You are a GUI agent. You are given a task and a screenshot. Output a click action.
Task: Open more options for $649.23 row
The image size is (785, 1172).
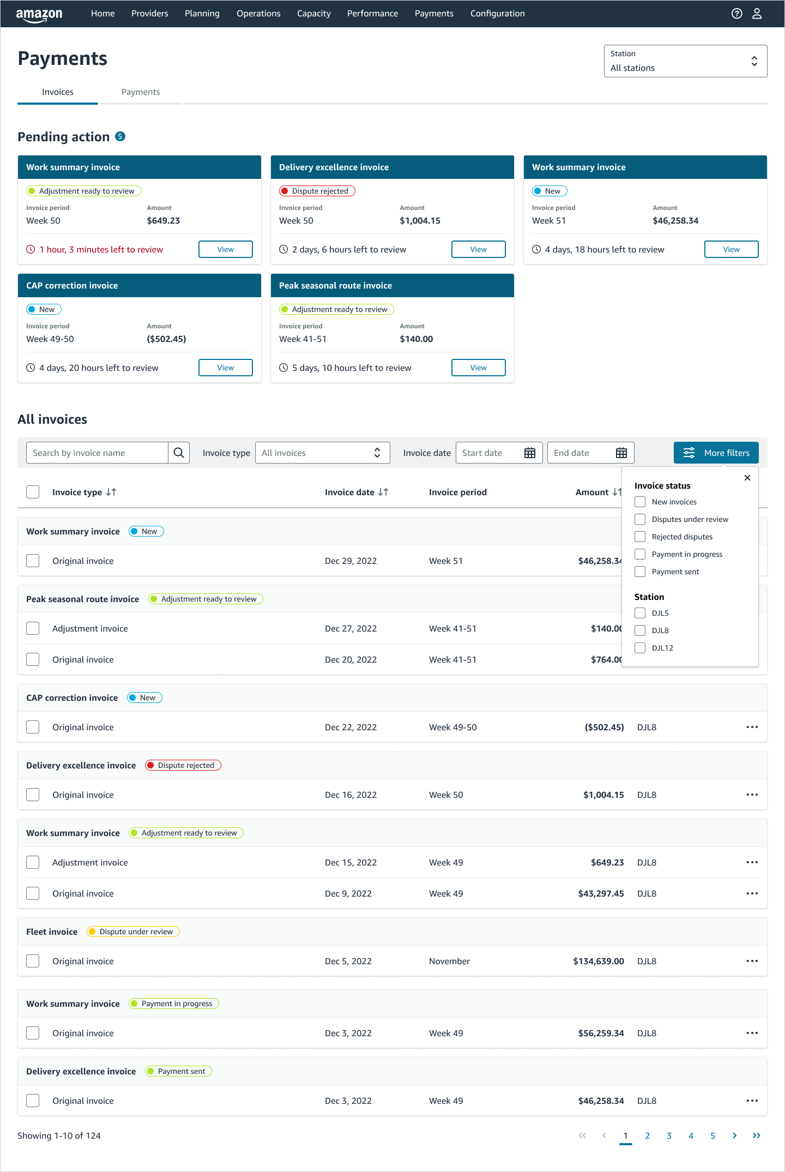[752, 862]
